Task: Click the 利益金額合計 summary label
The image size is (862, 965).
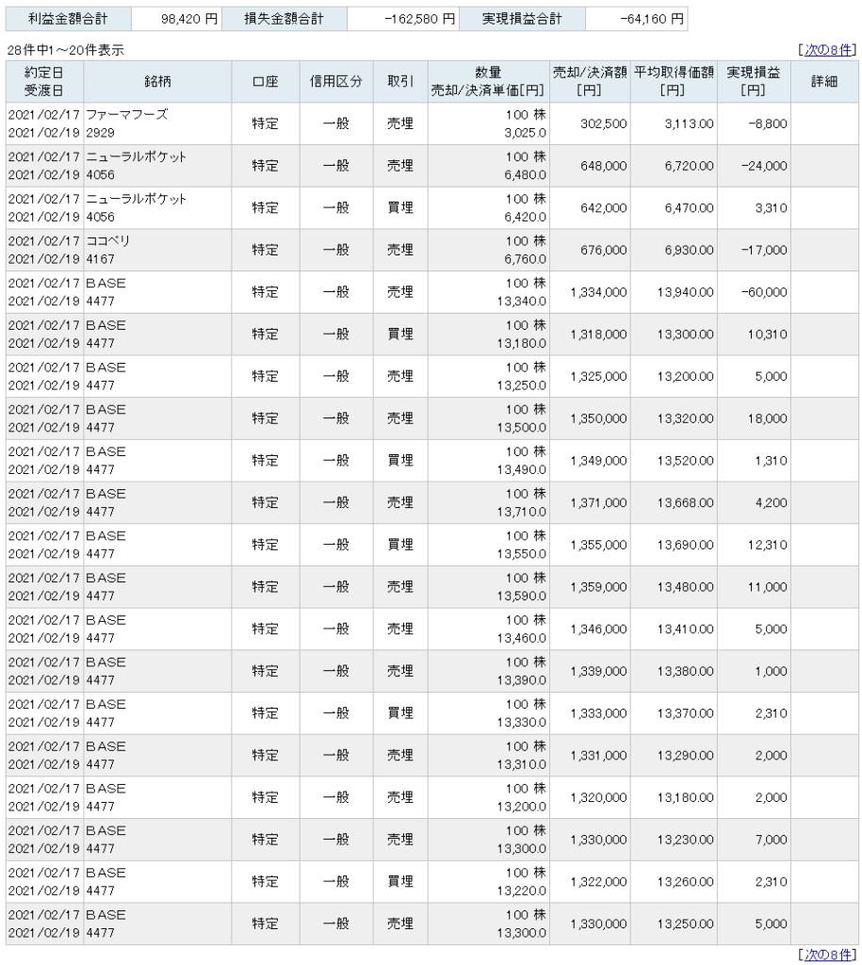Action: [x=68, y=19]
